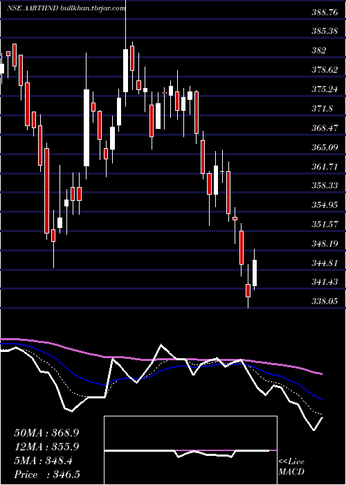Click the 338.05 price axis label
This screenshot has height=485, width=346.
325,301
